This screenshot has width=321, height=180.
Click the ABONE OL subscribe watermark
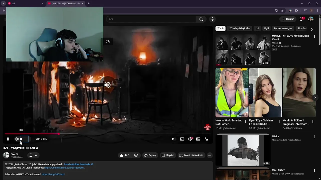(x=207, y=127)
